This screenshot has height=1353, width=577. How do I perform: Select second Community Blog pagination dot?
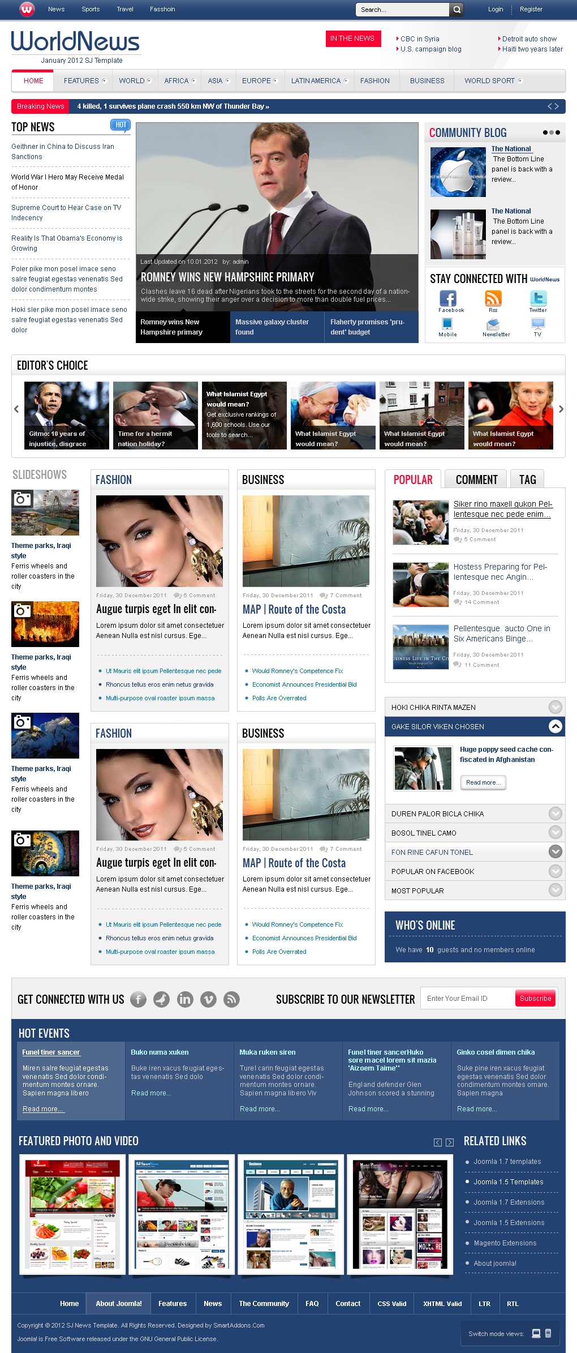coord(552,132)
